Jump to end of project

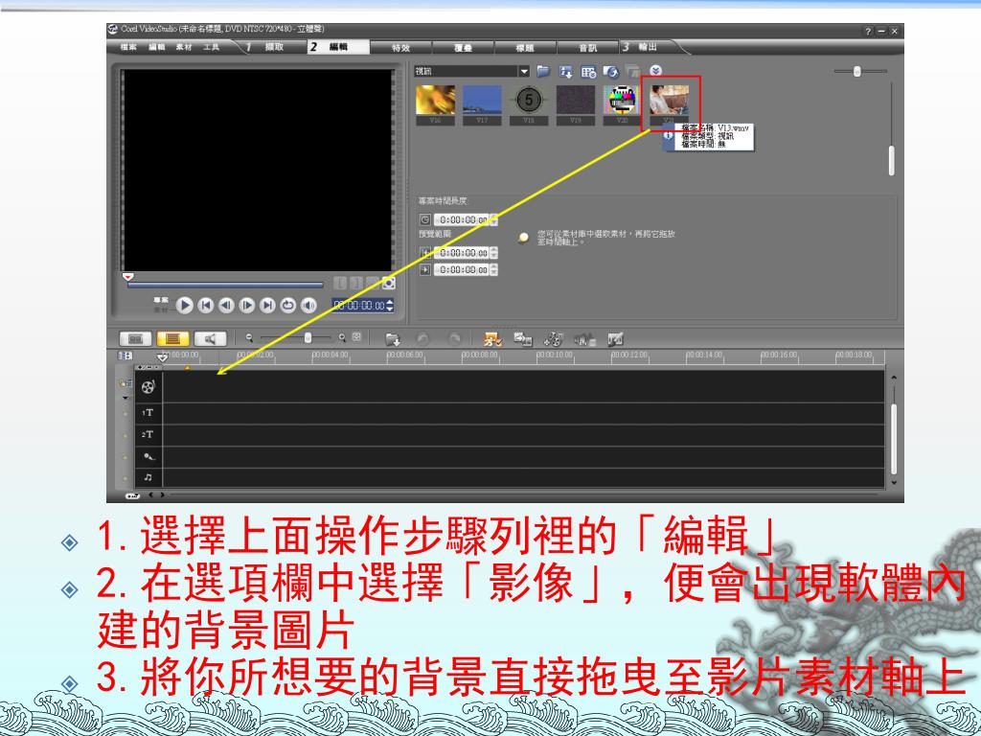coord(268,306)
